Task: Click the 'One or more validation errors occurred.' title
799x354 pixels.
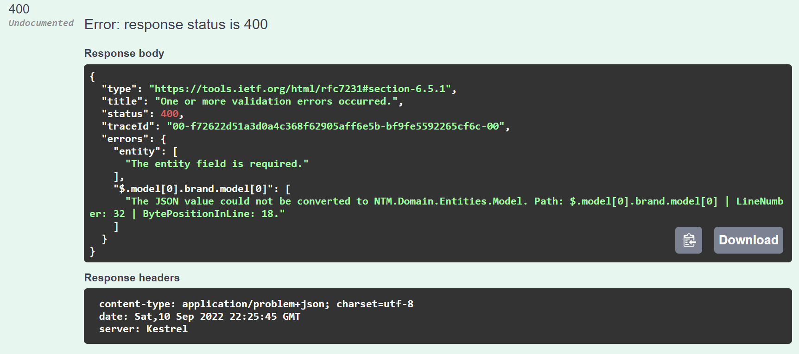Action: click(276, 101)
